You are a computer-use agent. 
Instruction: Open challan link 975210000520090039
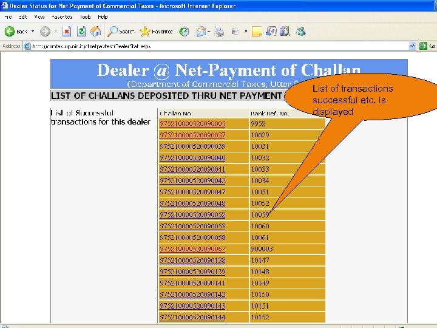click(192, 146)
